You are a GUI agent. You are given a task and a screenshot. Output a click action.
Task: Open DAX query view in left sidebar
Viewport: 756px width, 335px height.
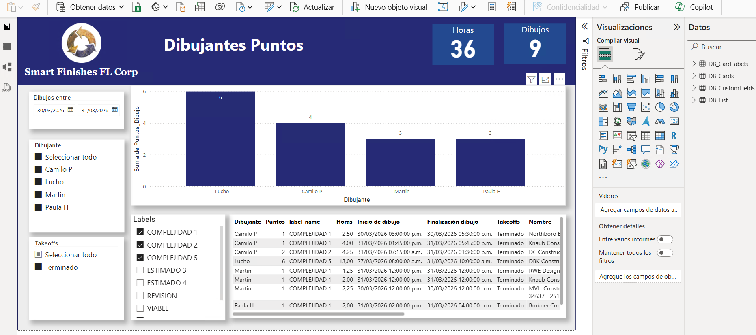pos(6,87)
